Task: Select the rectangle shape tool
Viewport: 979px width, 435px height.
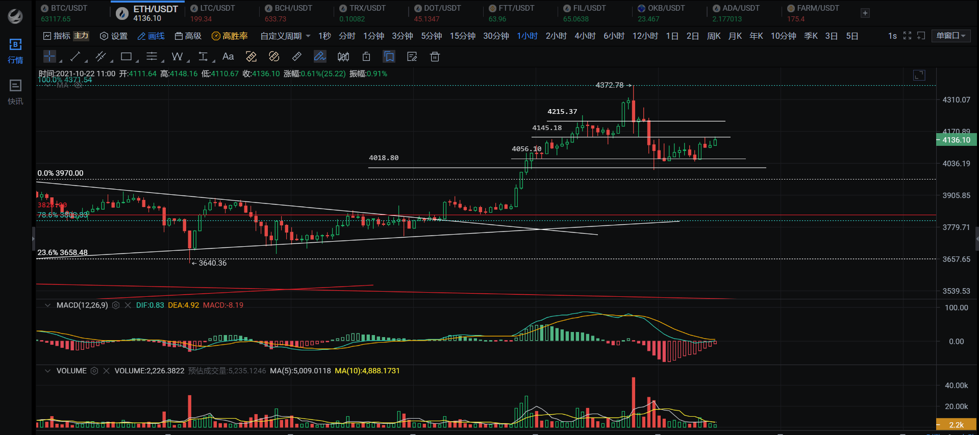Action: 126,56
